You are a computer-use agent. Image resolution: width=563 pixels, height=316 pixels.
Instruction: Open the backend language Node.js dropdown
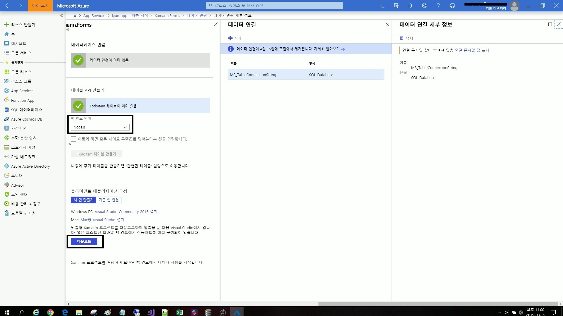coord(100,127)
